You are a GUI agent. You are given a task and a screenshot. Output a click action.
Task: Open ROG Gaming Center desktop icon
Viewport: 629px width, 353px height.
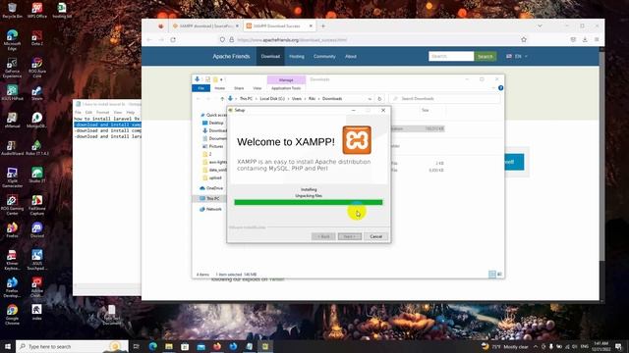(12, 205)
